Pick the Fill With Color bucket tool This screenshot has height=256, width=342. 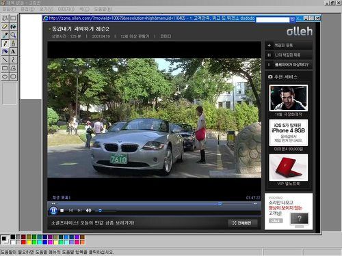click(x=13, y=27)
